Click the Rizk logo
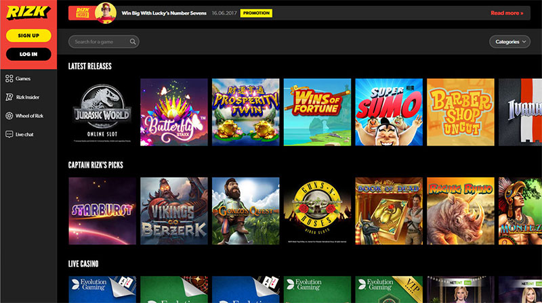 click(28, 12)
